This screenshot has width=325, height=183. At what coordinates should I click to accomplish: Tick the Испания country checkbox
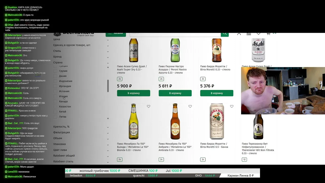(x=55, y=91)
